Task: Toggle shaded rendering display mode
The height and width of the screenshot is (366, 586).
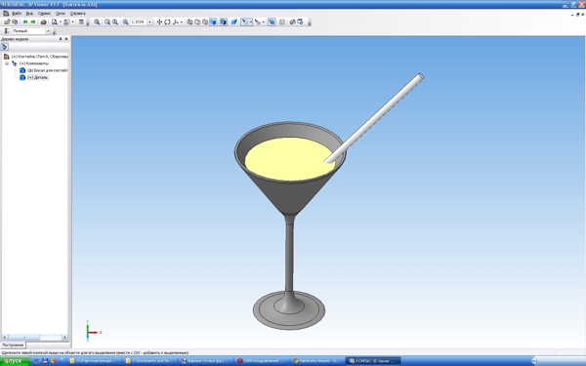Action: [x=213, y=22]
